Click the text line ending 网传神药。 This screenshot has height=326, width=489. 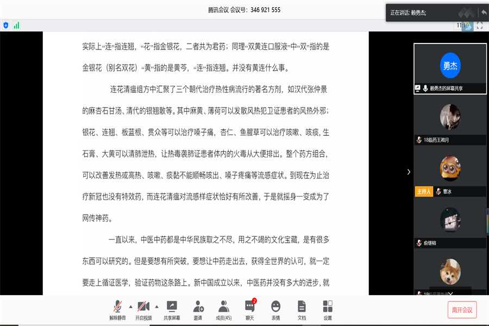coord(97,218)
